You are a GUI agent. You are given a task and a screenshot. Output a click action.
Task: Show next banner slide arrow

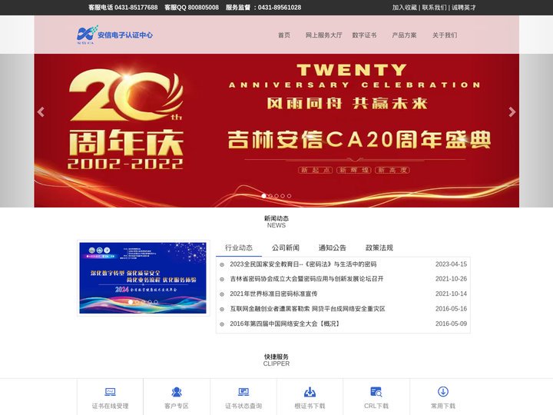tap(512, 112)
